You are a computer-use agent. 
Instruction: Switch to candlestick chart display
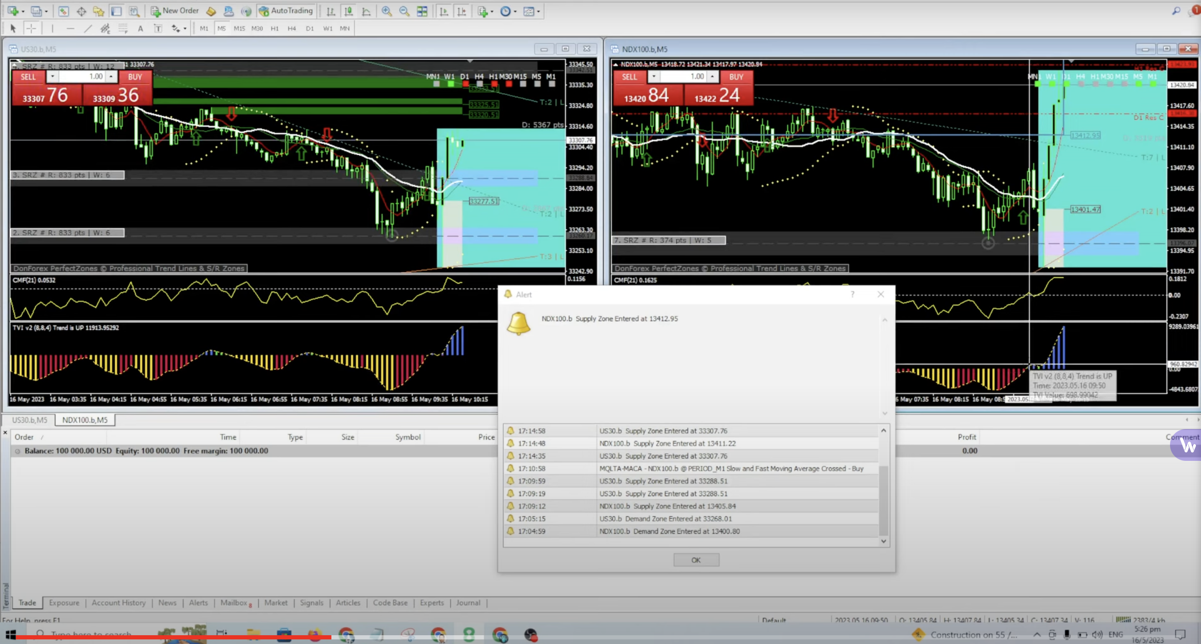pyautogui.click(x=348, y=11)
